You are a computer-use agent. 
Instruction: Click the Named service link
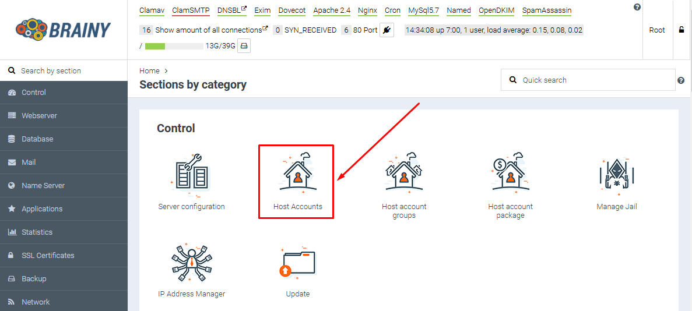pos(459,10)
